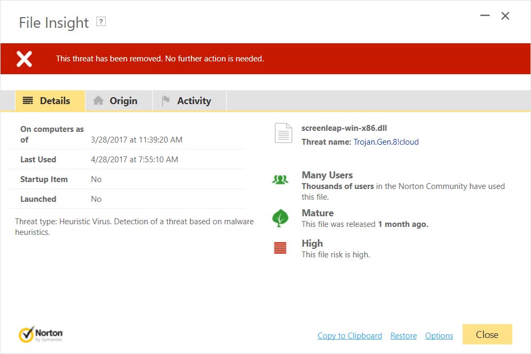Click the document file icon beside screenleap-win-x86.dll
The image size is (531, 354).
283,133
